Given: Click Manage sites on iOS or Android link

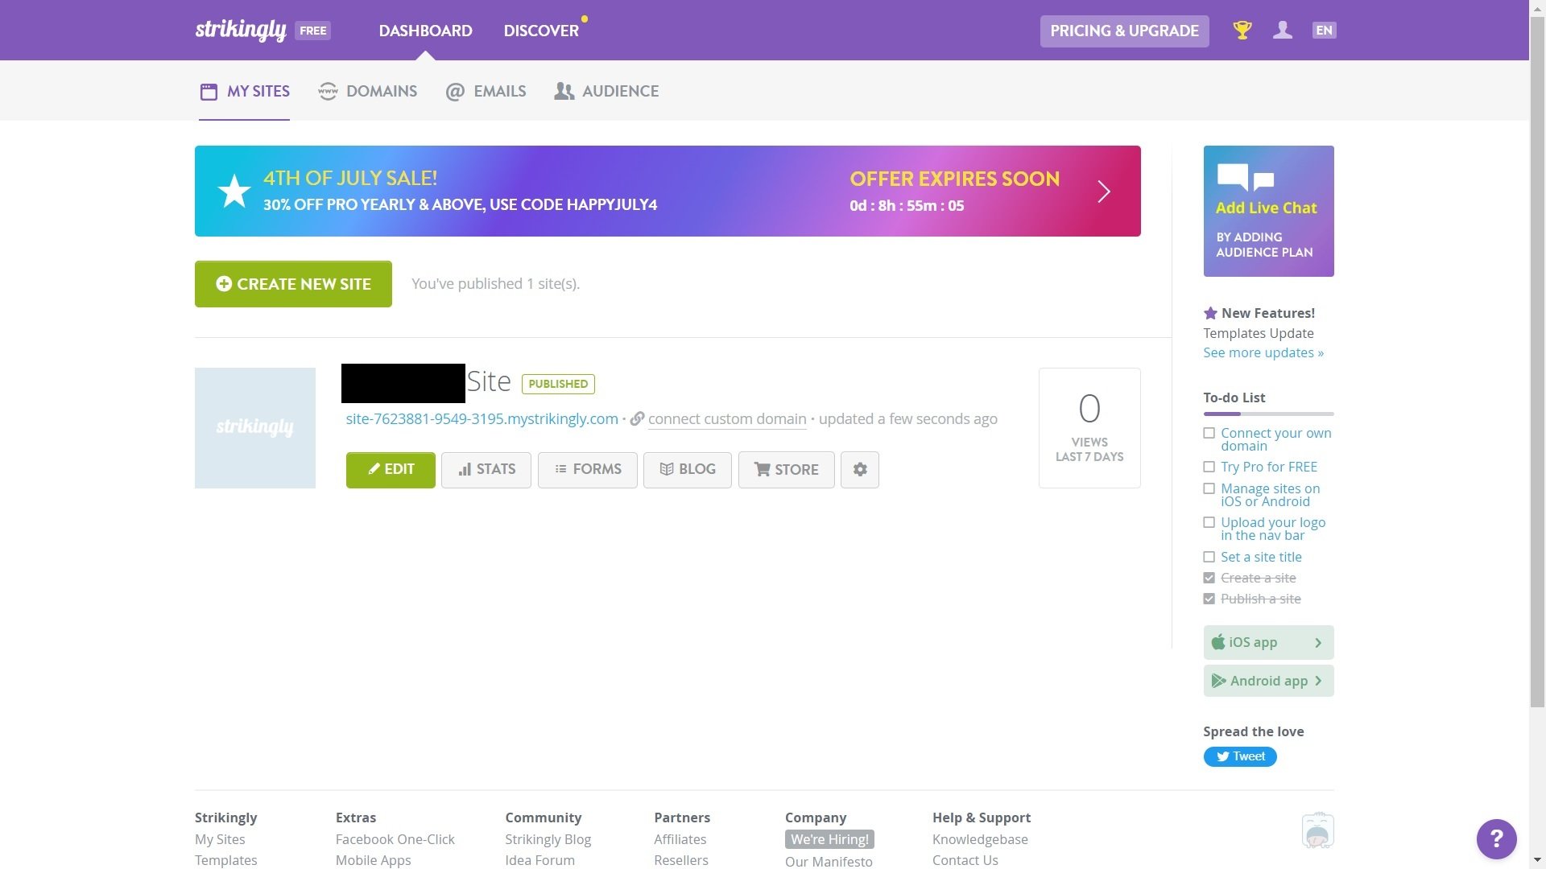Looking at the screenshot, I should tap(1270, 495).
